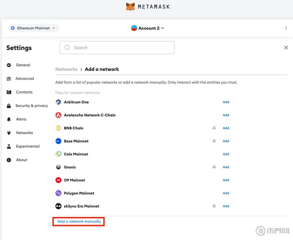Open the three-dot account options menu

tap(286, 28)
